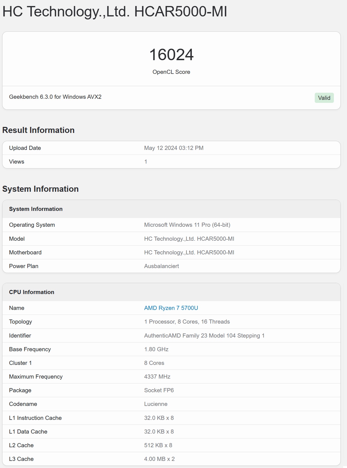Click the 16024 OpenCL score number
Screen dimensions: 347x468
tap(171, 54)
